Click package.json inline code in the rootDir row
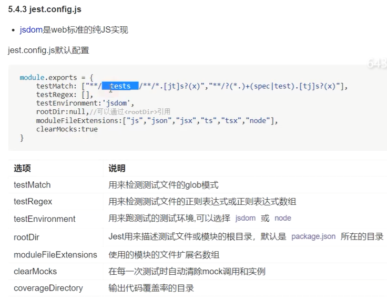The width and height of the screenshot is (387, 300). (313, 236)
